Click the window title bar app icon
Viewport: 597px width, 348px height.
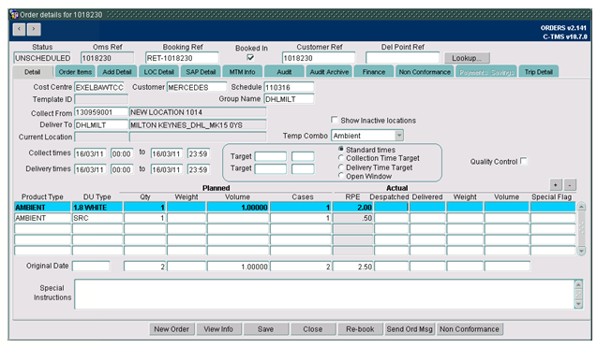click(15, 15)
